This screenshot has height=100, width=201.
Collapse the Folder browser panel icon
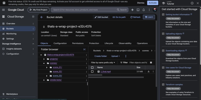[85, 49]
